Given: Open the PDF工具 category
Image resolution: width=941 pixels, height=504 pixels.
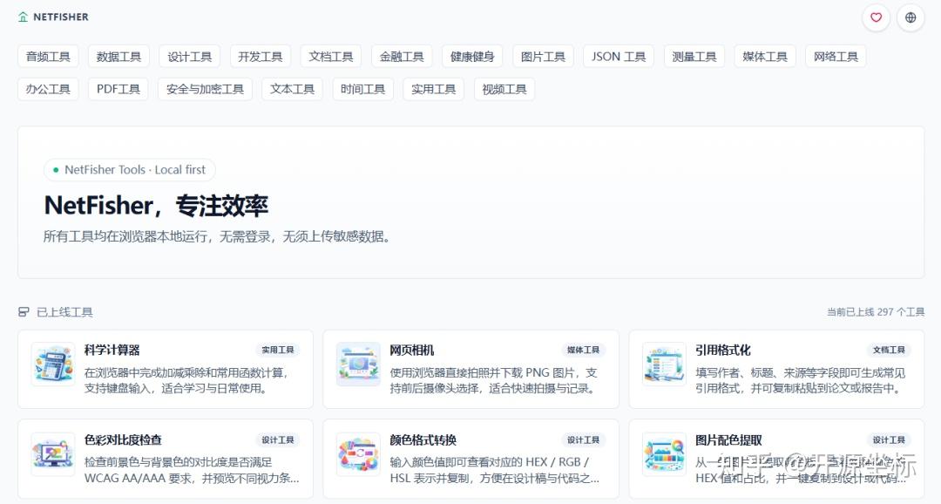Looking at the screenshot, I should (118, 89).
